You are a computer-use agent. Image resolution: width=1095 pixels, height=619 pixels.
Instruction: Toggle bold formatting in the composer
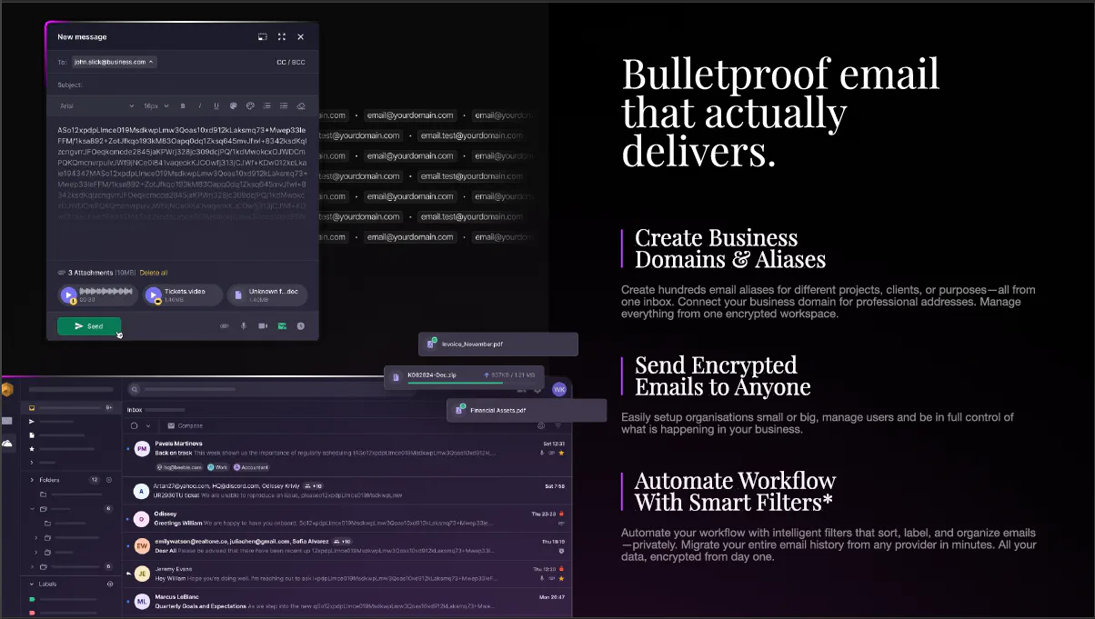coord(183,106)
